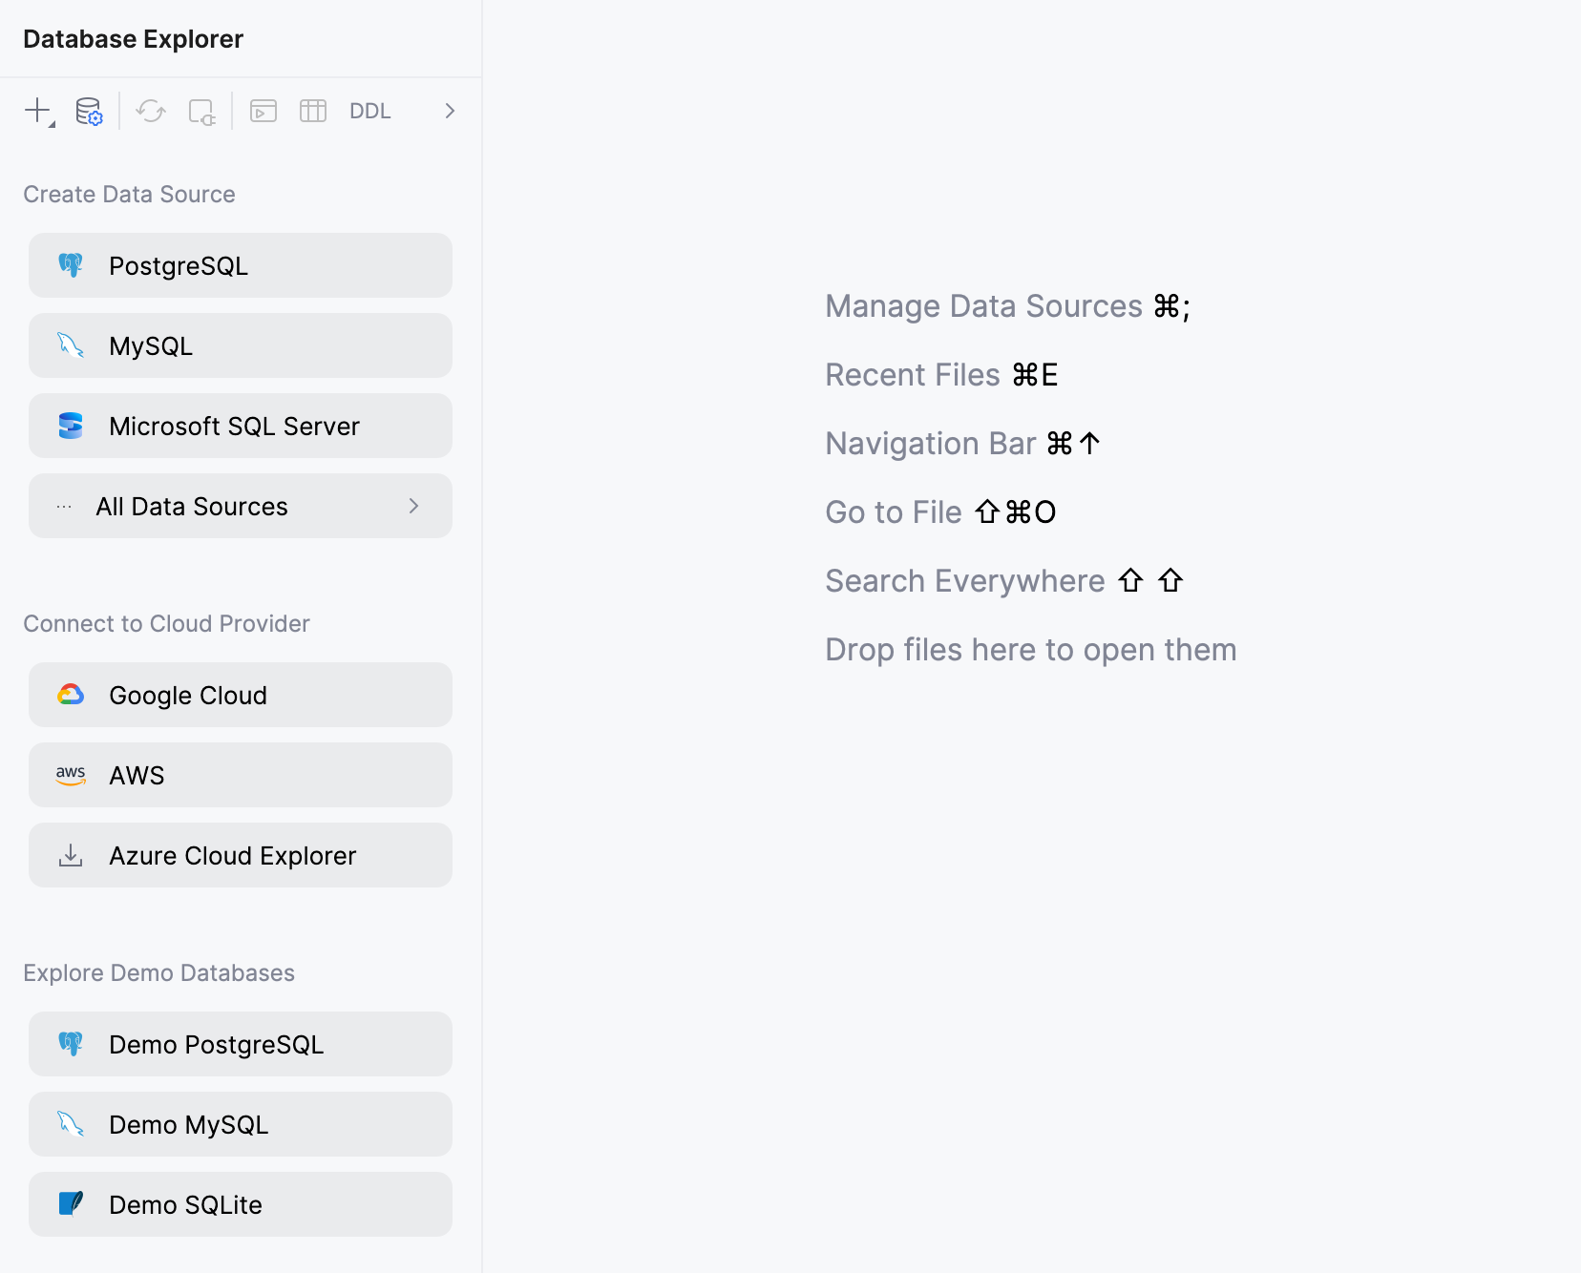Create a PostgreSQL data source
The height and width of the screenshot is (1273, 1581).
[x=241, y=265]
